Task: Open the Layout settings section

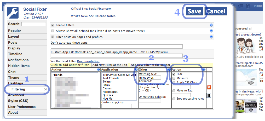Action: point(27,37)
